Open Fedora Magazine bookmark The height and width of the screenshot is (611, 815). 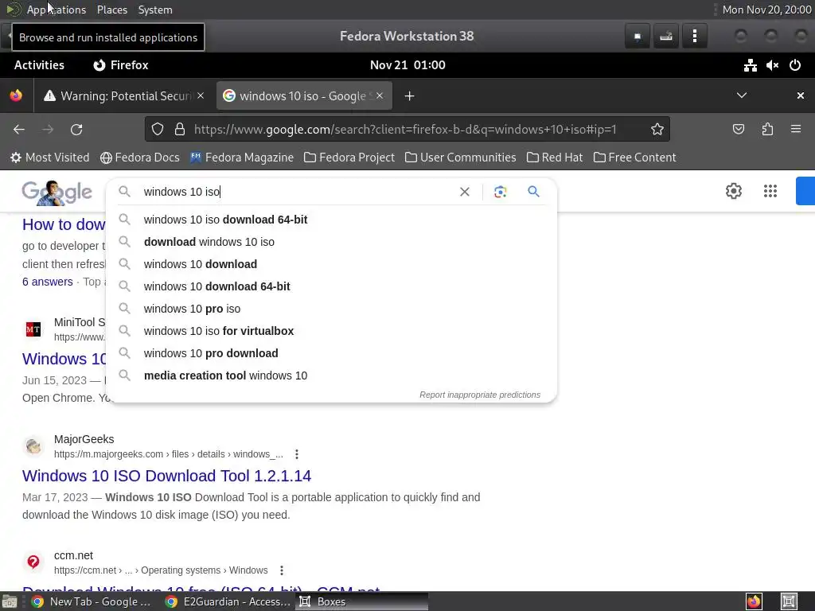(x=242, y=158)
